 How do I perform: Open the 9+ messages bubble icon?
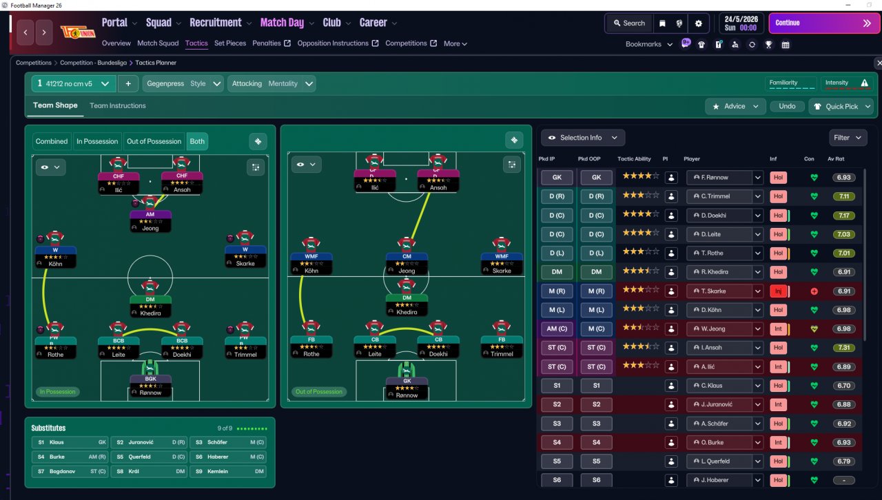[686, 43]
